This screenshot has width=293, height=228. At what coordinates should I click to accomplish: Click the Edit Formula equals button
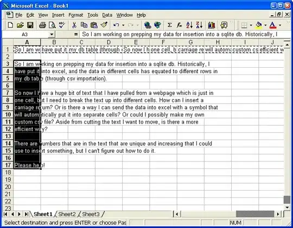point(75,34)
